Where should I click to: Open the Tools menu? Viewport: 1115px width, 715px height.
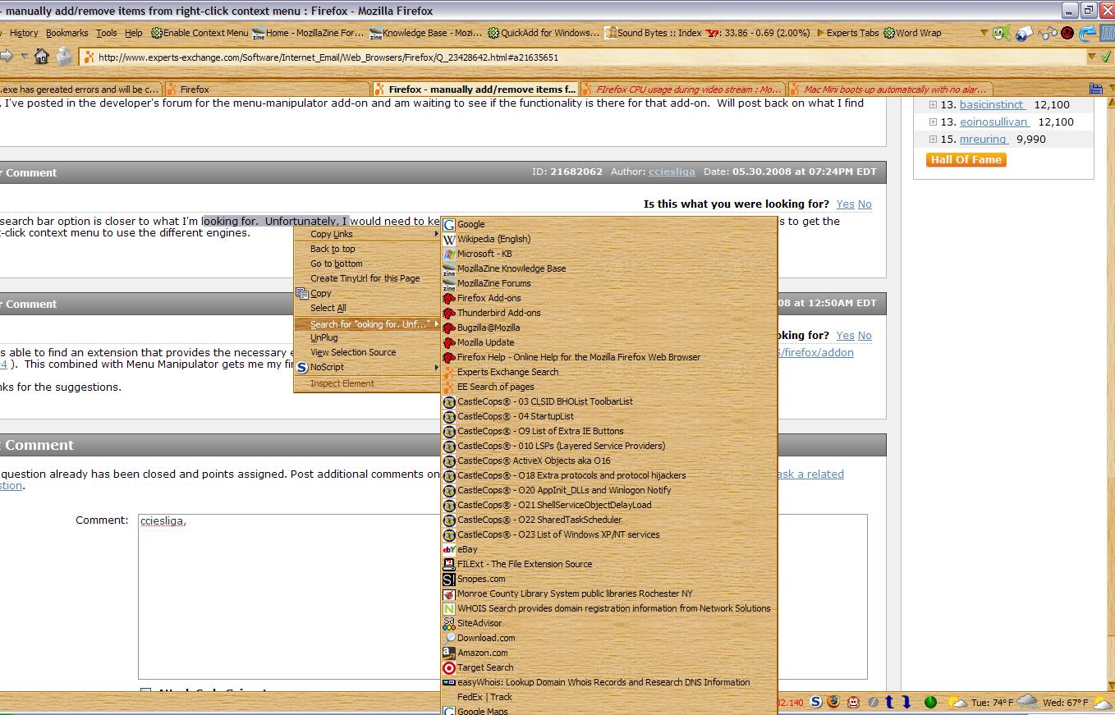click(106, 33)
